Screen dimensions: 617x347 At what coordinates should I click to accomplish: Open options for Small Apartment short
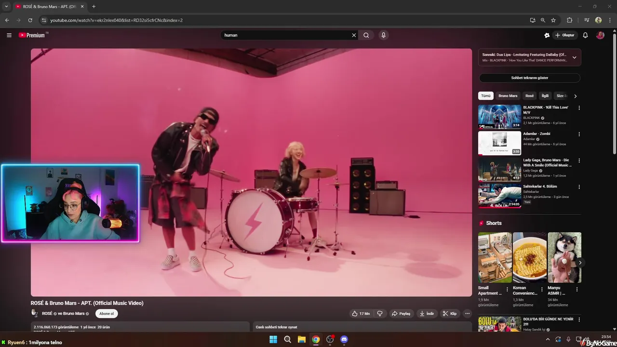coord(507,290)
